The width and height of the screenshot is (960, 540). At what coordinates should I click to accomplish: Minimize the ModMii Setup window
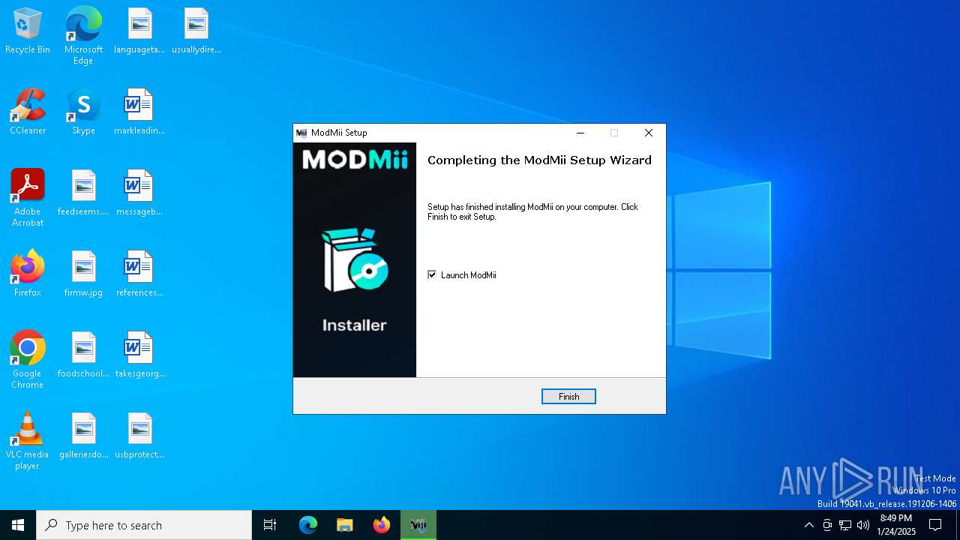580,133
